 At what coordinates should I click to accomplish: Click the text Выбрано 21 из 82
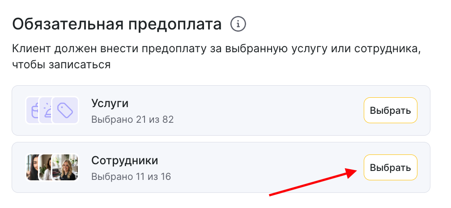(132, 119)
